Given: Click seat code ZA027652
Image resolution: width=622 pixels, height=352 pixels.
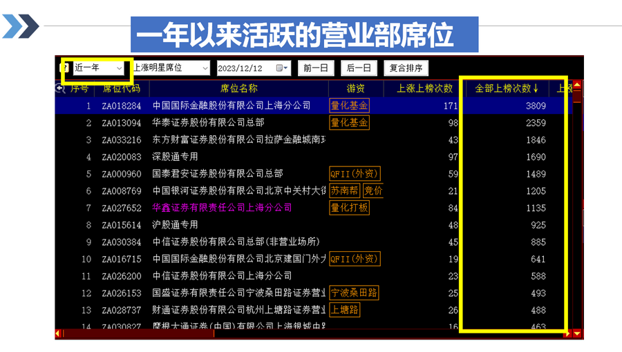Looking at the screenshot, I should (x=122, y=208).
